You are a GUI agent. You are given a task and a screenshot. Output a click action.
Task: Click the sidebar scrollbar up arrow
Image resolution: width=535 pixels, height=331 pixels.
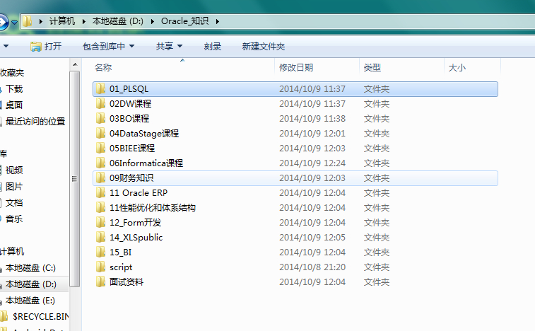point(75,64)
